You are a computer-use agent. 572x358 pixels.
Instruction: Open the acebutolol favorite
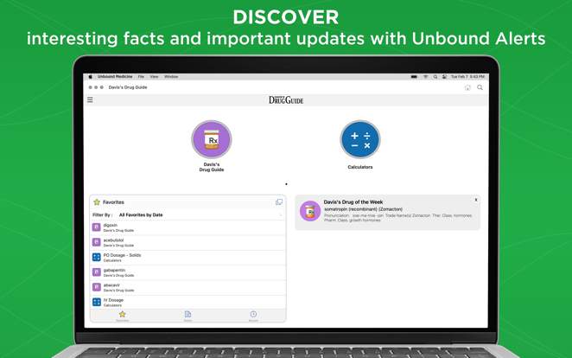click(187, 243)
